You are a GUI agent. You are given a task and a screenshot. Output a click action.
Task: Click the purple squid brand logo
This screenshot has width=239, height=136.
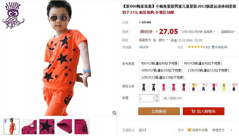coord(13,15)
